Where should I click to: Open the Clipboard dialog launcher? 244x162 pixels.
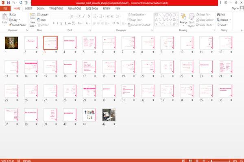point(27,30)
